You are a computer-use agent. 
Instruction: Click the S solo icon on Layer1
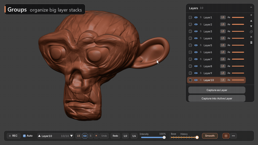[x=200, y=17]
